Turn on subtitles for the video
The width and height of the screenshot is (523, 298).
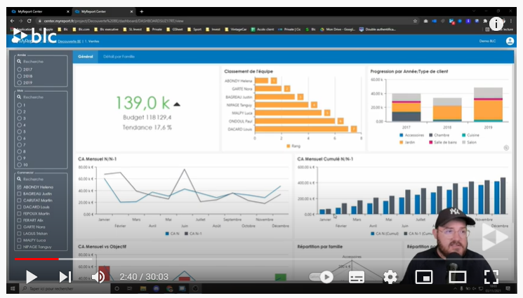[x=357, y=277]
